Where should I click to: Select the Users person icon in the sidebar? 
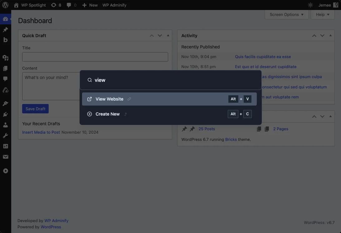5,124
